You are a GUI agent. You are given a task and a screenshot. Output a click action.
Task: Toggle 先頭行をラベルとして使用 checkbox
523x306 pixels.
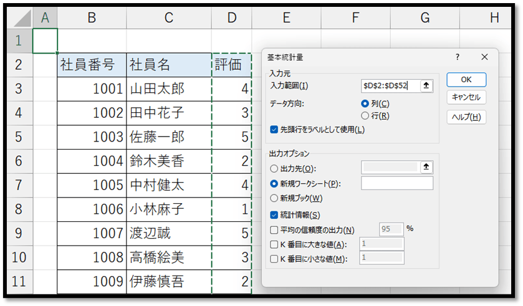tap(274, 130)
